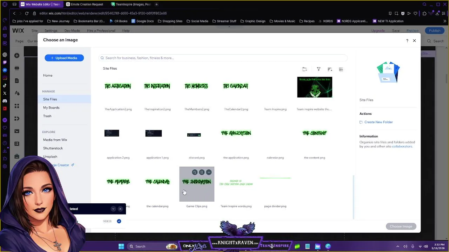Open Help menu in Wix menu bar
The height and width of the screenshot is (252, 449).
point(126,31)
